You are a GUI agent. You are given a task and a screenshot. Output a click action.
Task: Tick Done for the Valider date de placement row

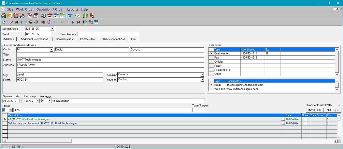click(x=305, y=123)
